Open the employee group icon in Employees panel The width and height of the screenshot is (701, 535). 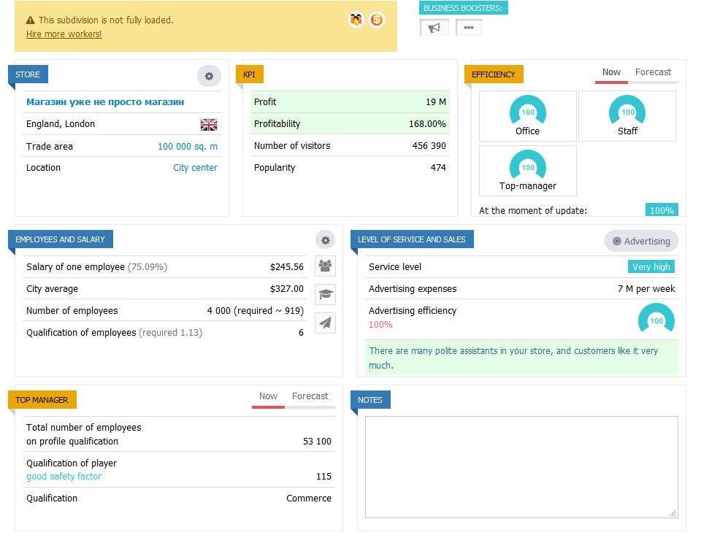point(325,266)
